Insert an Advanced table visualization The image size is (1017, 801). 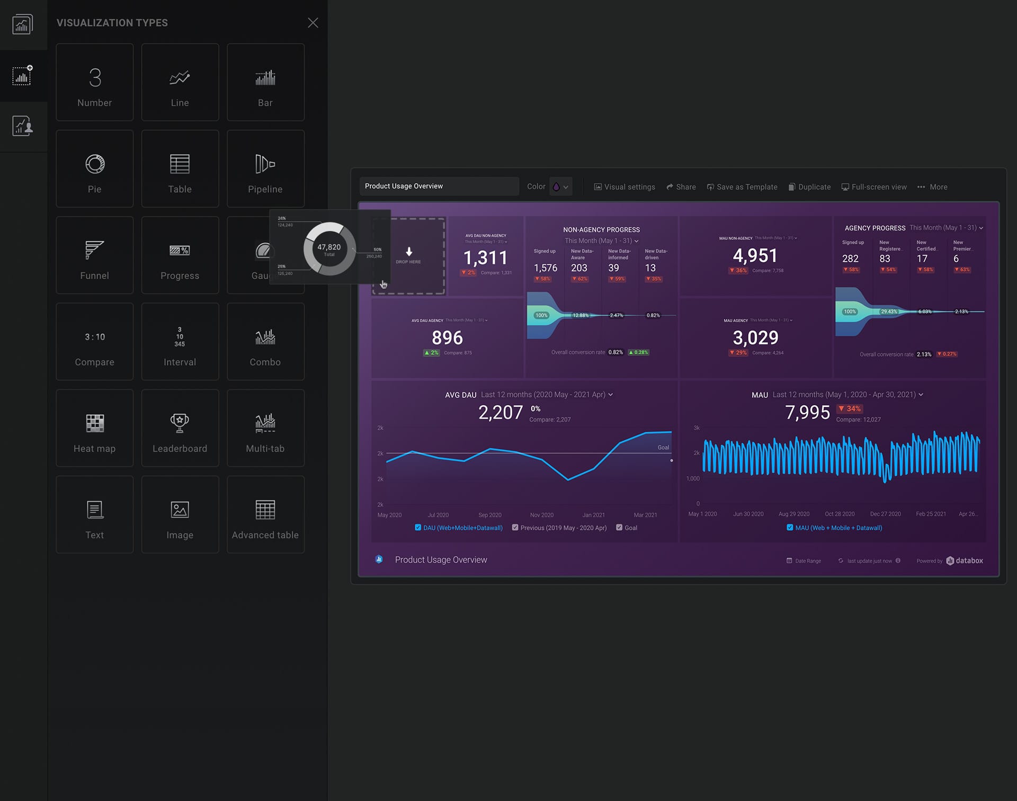coord(265,514)
